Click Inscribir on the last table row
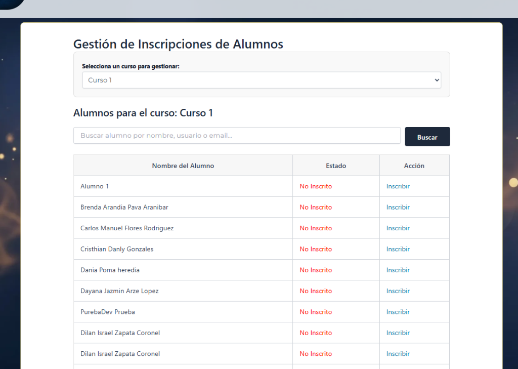Image resolution: width=518 pixels, height=369 pixels. pos(398,353)
